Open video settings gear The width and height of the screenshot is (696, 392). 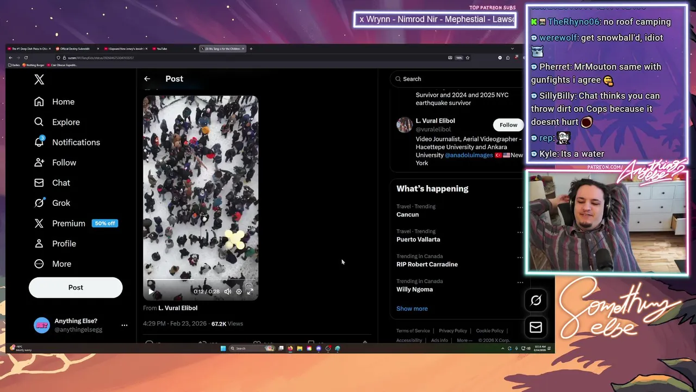pyautogui.click(x=239, y=291)
